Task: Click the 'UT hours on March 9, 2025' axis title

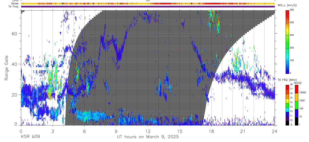Action: 148,137
